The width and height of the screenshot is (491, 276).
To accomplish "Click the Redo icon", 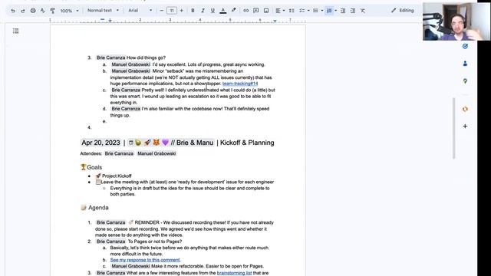I will pyautogui.click(x=22, y=11).
